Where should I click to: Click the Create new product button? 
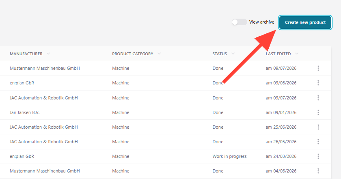[x=305, y=22]
